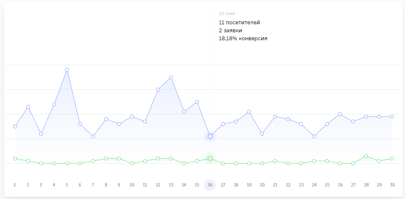Viewport: 405px width, 199px height.
Task: Click the highlighted blue point on day 16
Action: 210,136
